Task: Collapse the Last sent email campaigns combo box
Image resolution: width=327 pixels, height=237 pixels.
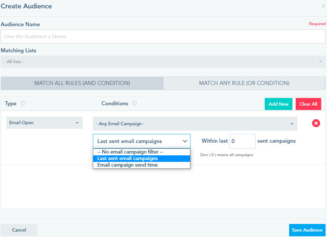Action: pos(141,141)
